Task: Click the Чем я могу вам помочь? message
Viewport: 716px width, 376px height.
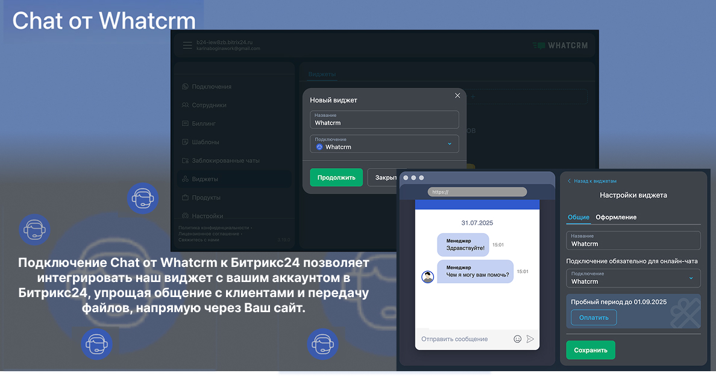Action: point(476,272)
